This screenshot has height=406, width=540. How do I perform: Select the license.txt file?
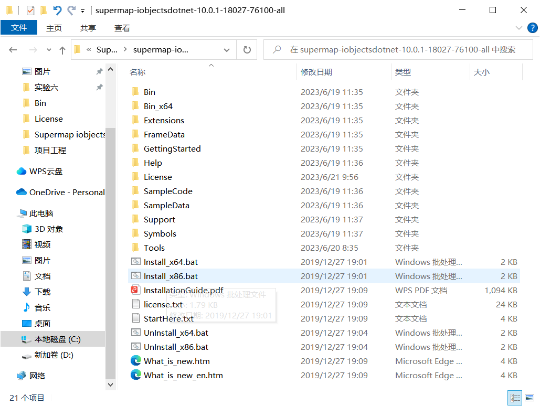pos(163,304)
